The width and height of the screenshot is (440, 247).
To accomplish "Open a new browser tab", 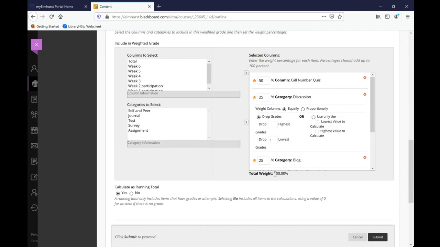I will click(x=159, y=7).
